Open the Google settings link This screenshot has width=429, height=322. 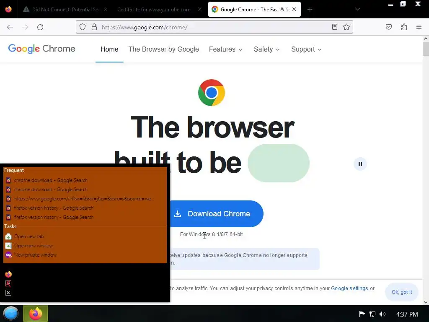[x=349, y=288]
